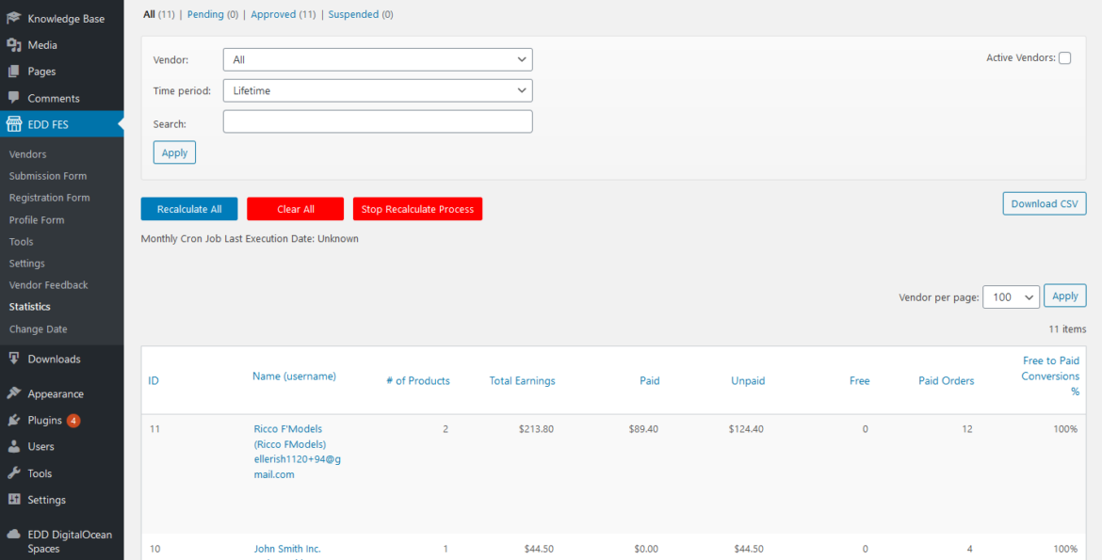The height and width of the screenshot is (560, 1102).
Task: Open the Media library sidebar icon
Action: pyautogui.click(x=14, y=43)
